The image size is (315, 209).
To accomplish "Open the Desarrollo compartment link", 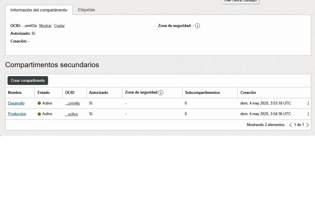I will coord(16,103).
